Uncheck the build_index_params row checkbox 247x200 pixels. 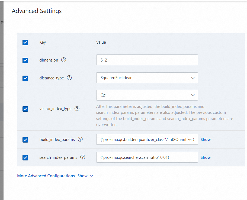(25, 140)
